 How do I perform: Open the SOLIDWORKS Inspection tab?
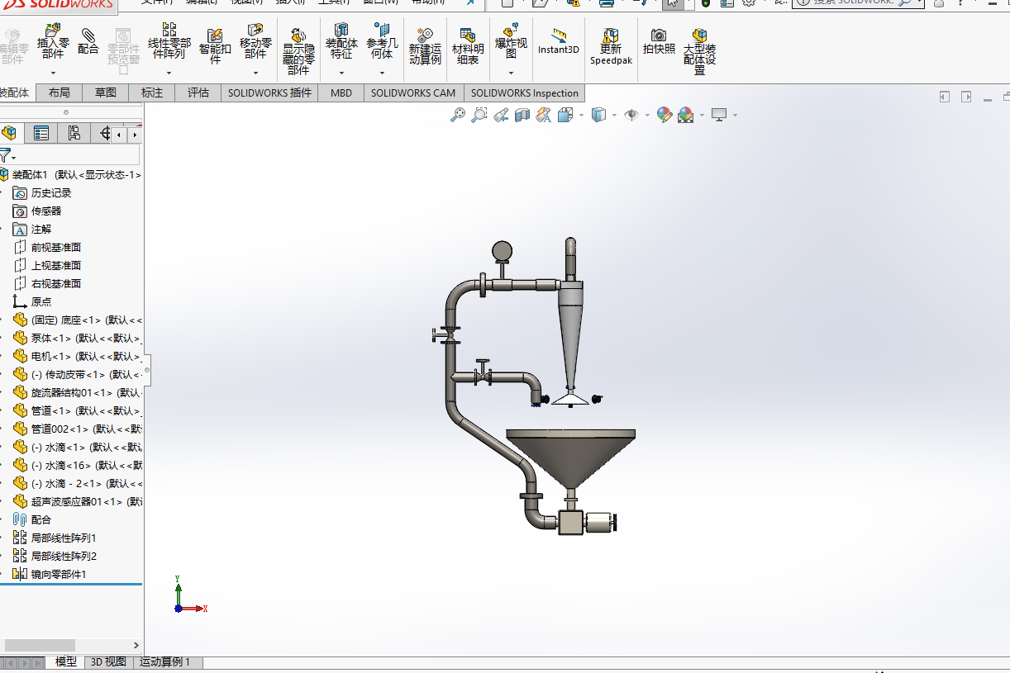525,93
